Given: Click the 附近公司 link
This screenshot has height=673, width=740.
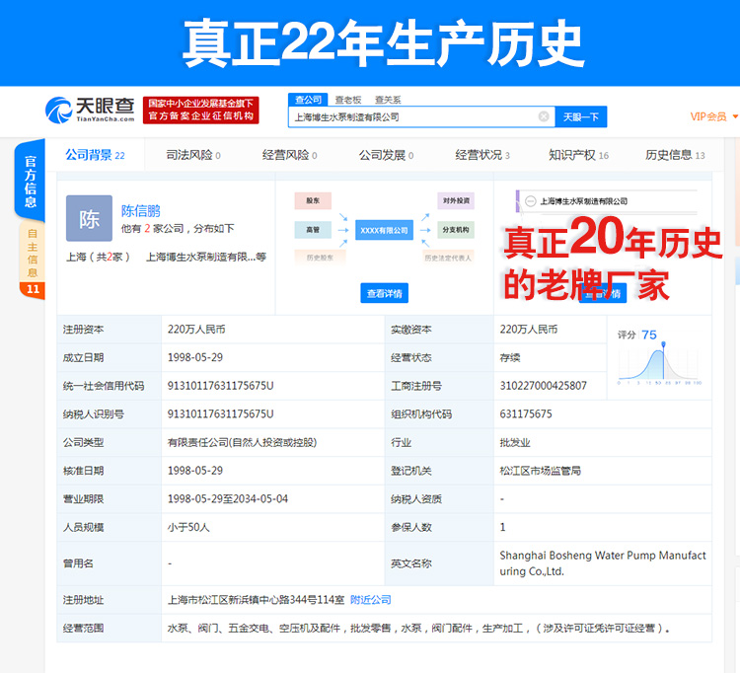Looking at the screenshot, I should [371, 599].
